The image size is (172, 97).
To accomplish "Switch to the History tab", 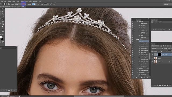I will coord(134,20).
